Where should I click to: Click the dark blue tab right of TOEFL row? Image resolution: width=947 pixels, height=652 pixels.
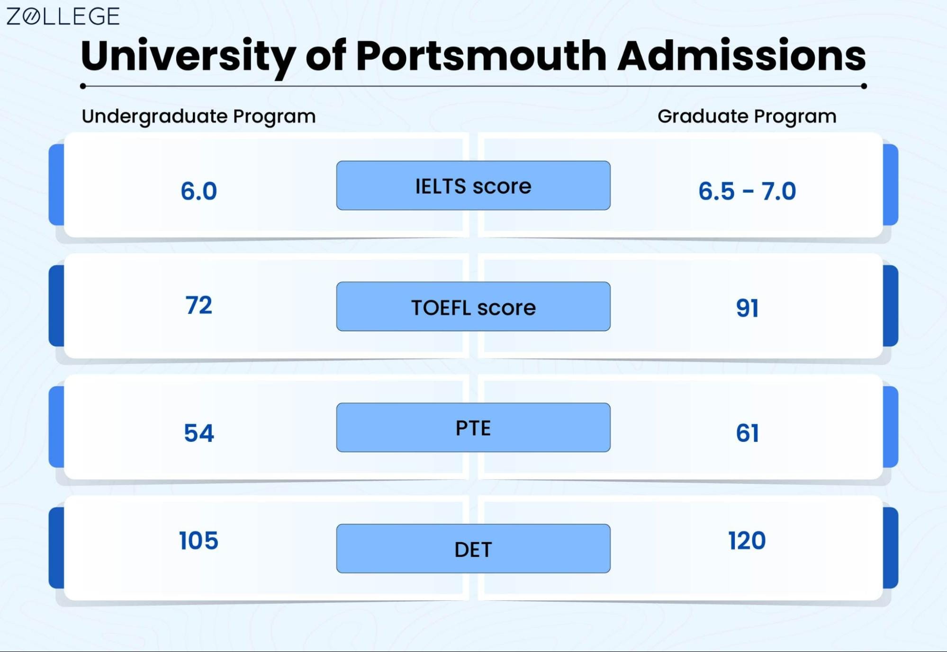(891, 306)
